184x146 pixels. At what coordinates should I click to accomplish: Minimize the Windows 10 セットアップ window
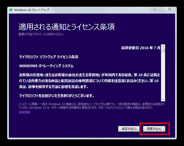pos(155,9)
